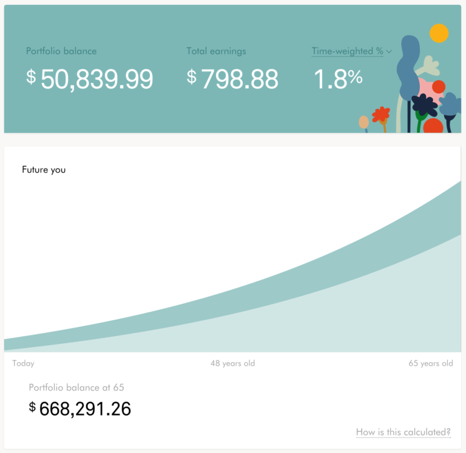This screenshot has width=466, height=453.
Task: Click the dark navy flower illustration
Action: coord(424,104)
